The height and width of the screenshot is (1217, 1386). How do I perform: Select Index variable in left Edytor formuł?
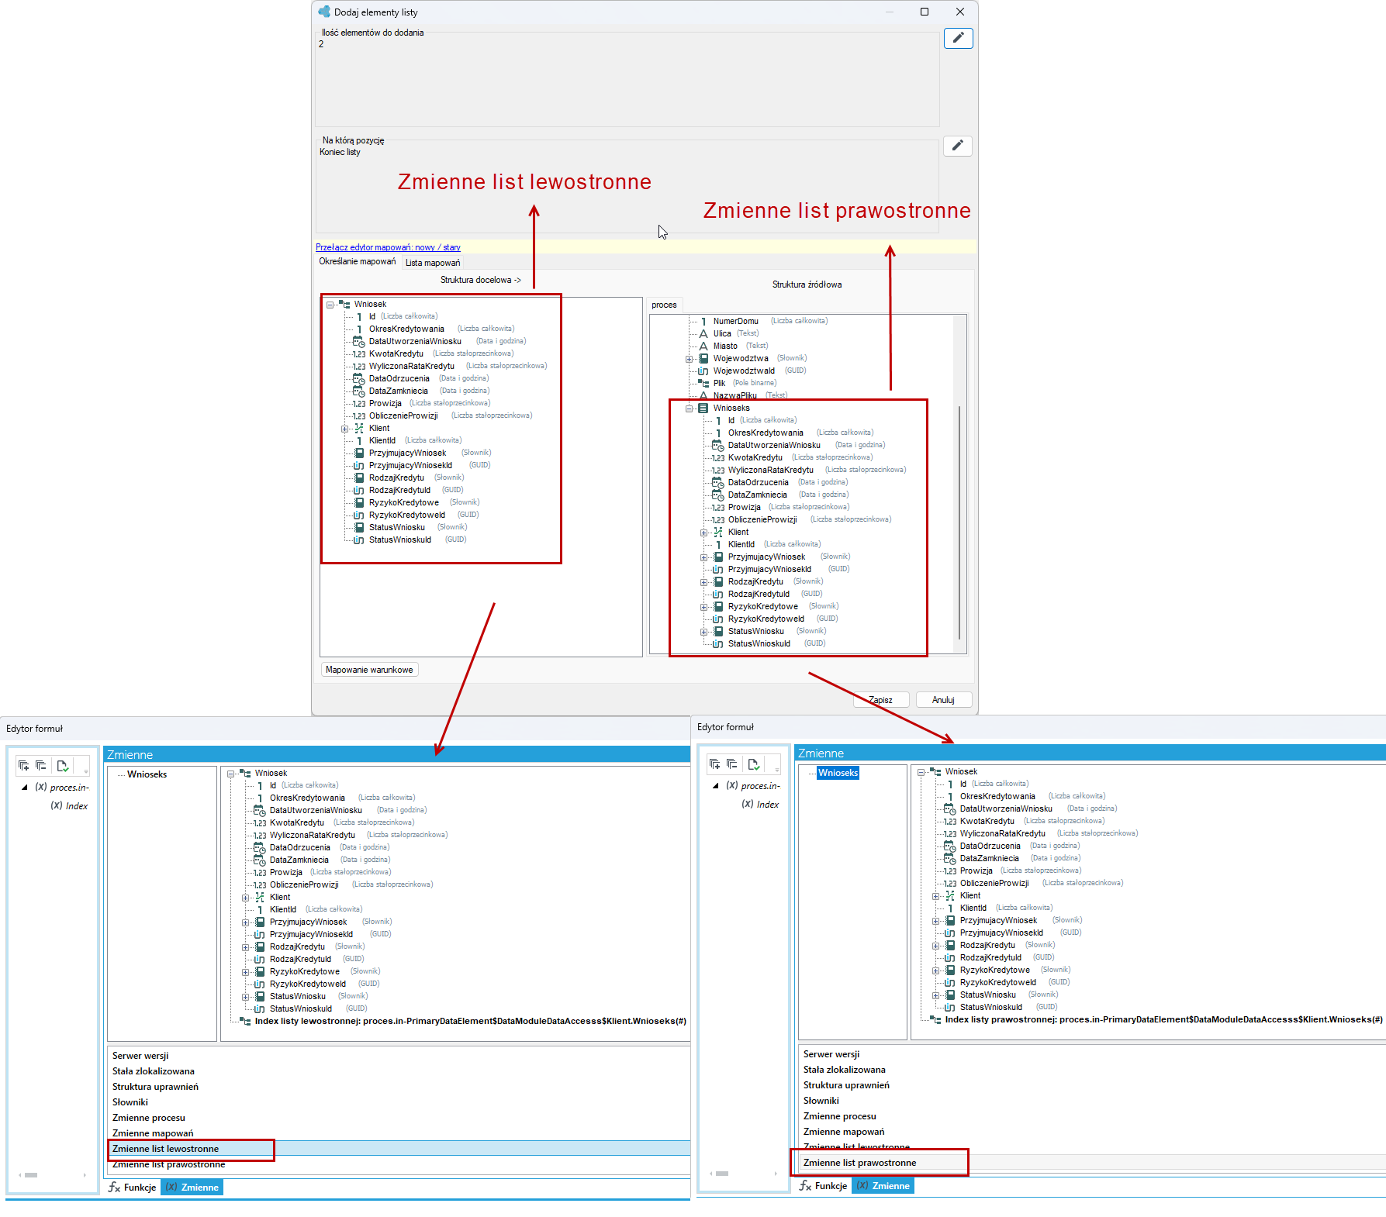pyautogui.click(x=70, y=806)
